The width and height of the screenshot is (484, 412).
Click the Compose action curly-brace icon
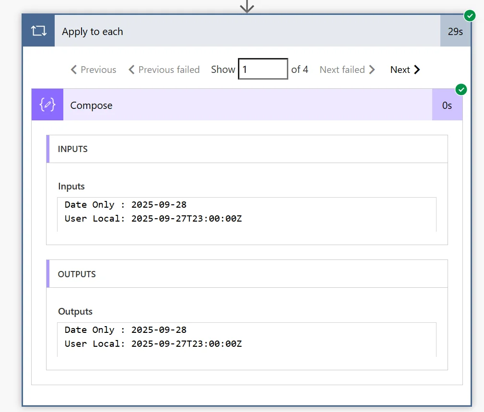coord(47,105)
